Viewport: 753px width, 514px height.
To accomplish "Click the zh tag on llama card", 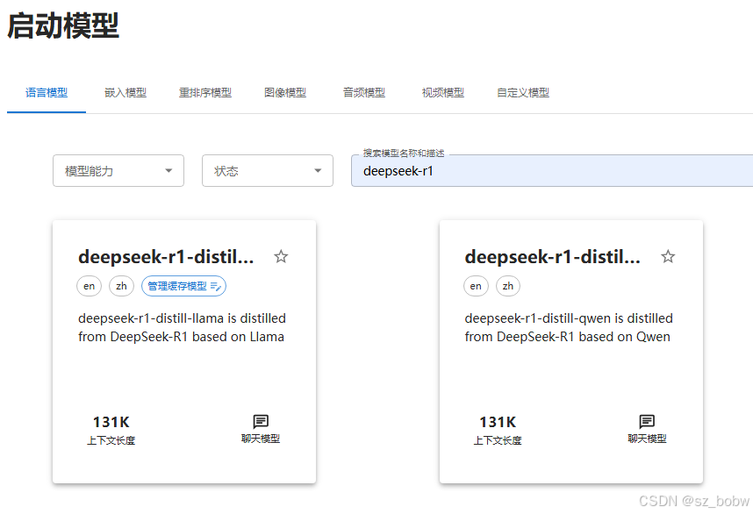I will point(121,286).
